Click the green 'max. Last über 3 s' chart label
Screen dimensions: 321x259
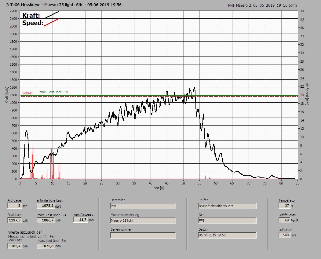tap(53, 92)
